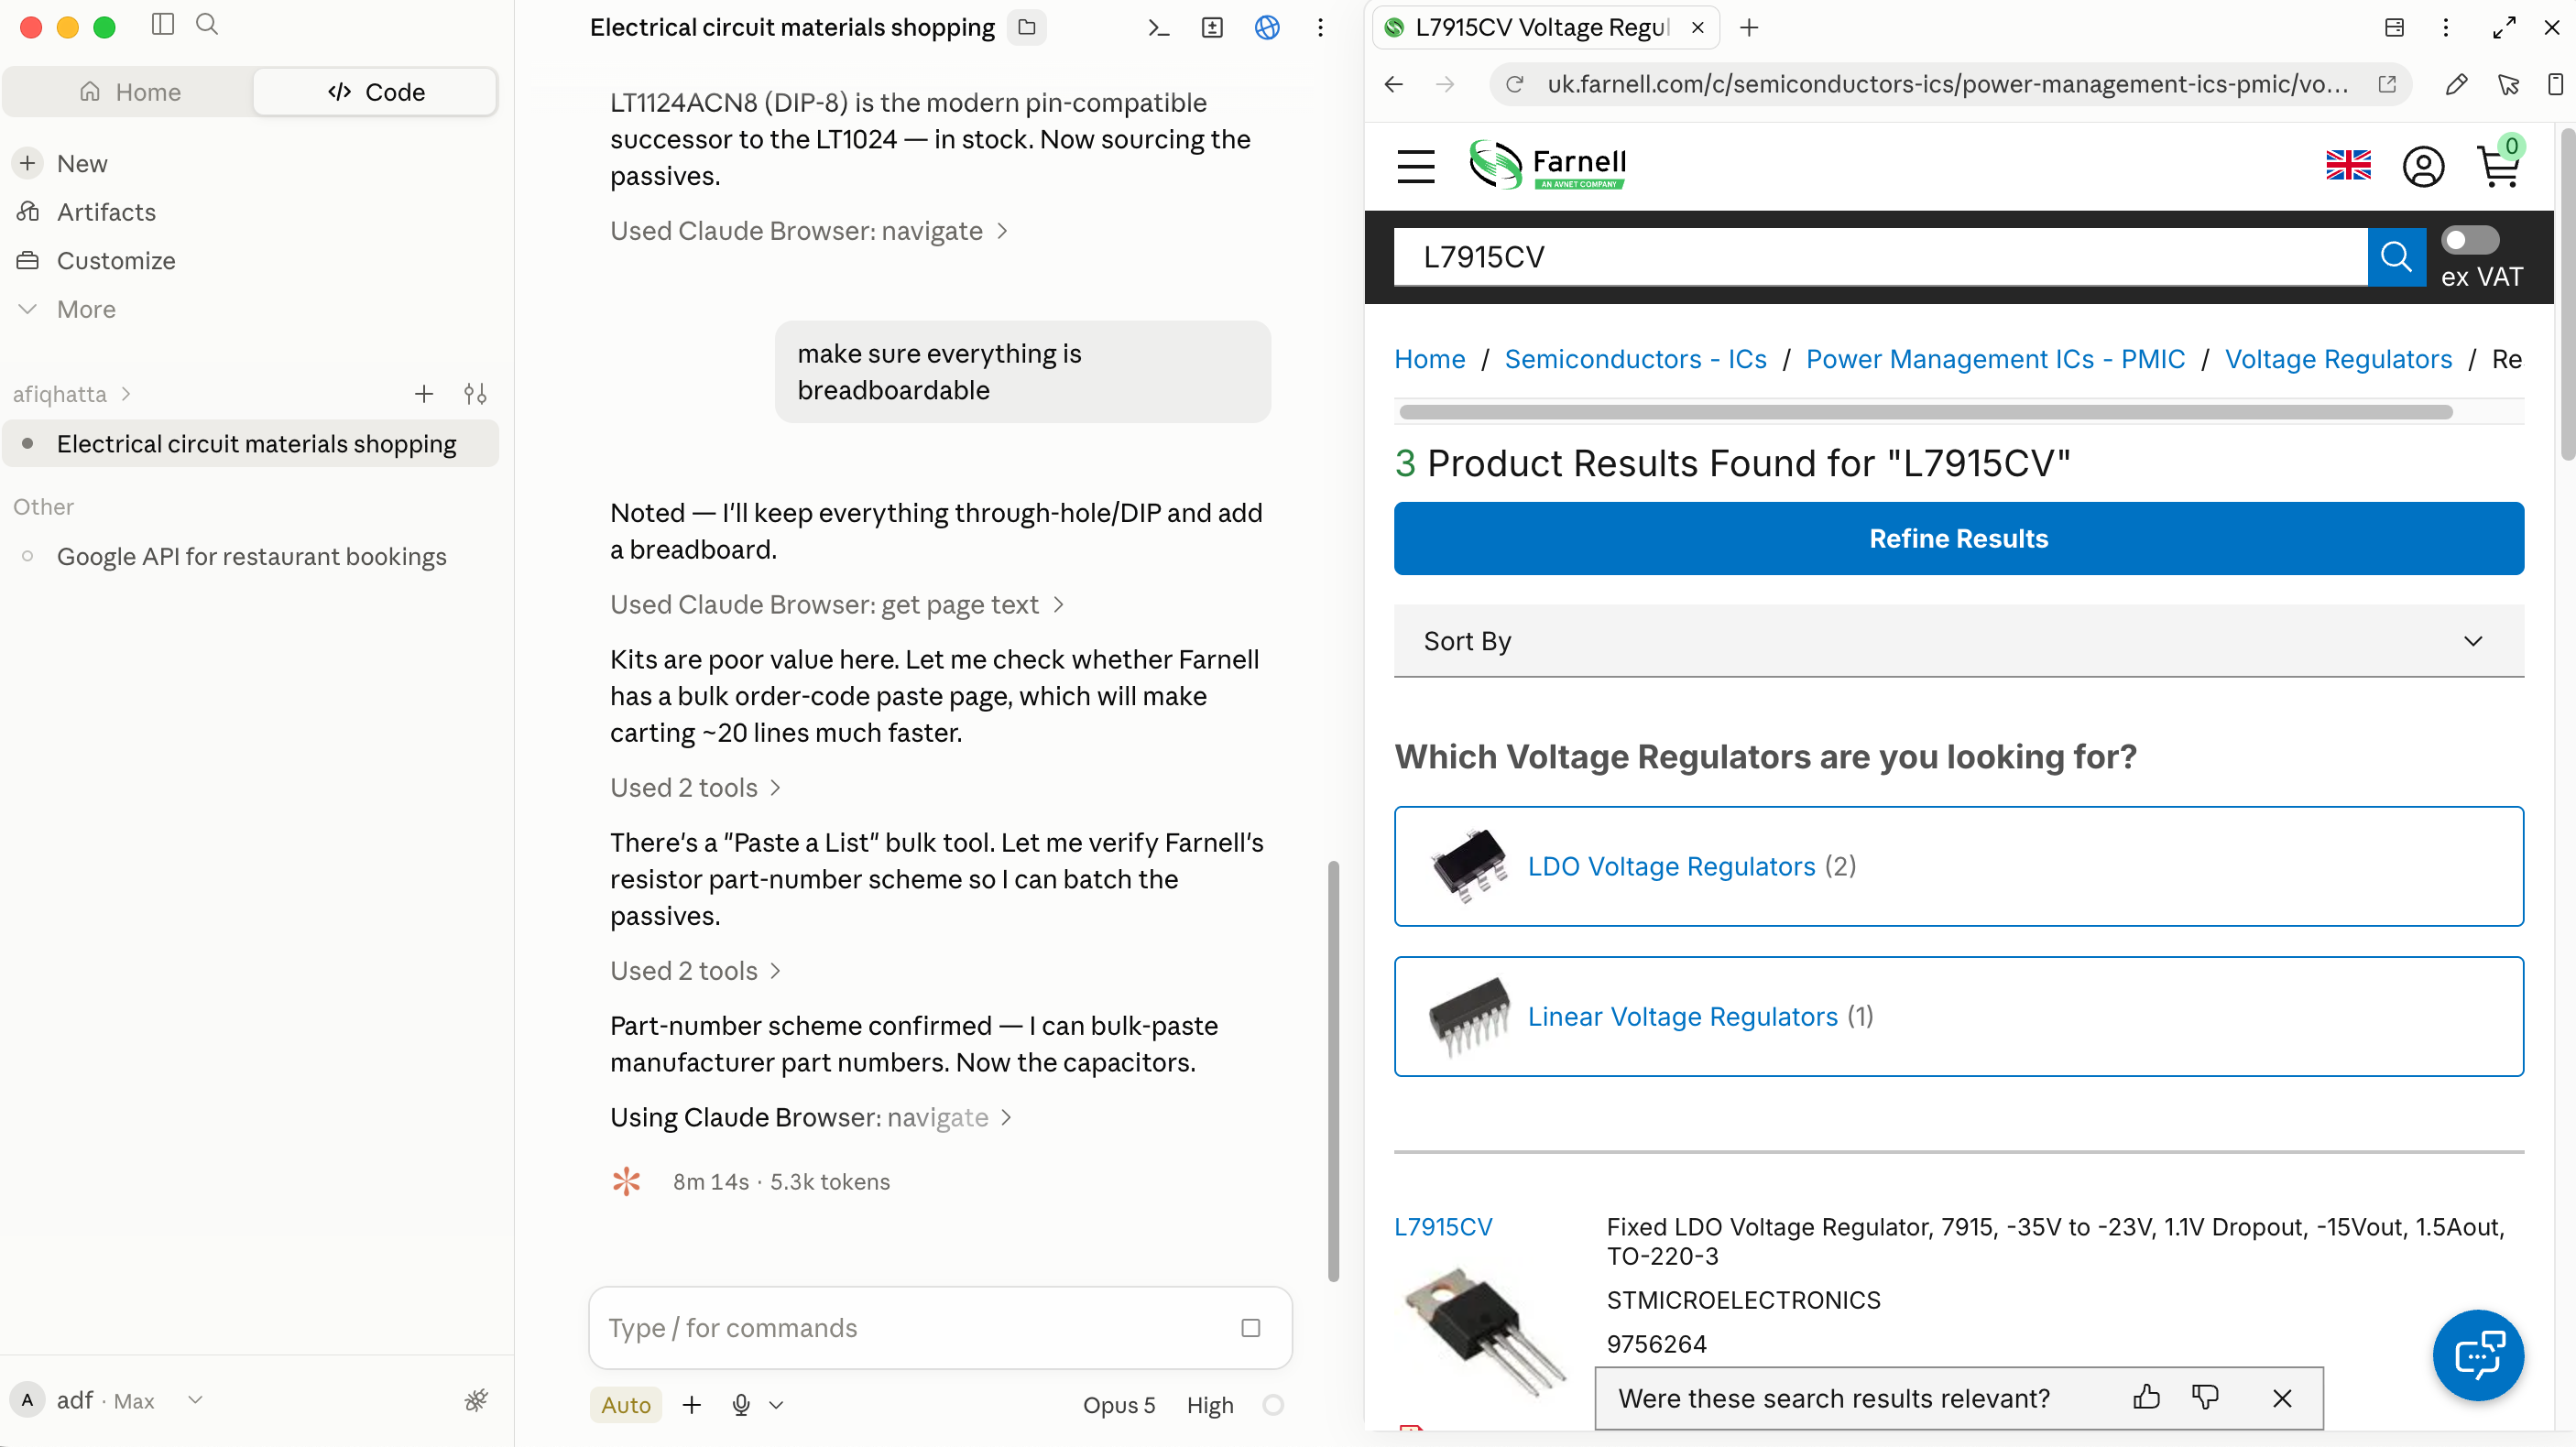The image size is (2576, 1447).
Task: Expand the Sort By dropdown
Action: [x=1958, y=640]
